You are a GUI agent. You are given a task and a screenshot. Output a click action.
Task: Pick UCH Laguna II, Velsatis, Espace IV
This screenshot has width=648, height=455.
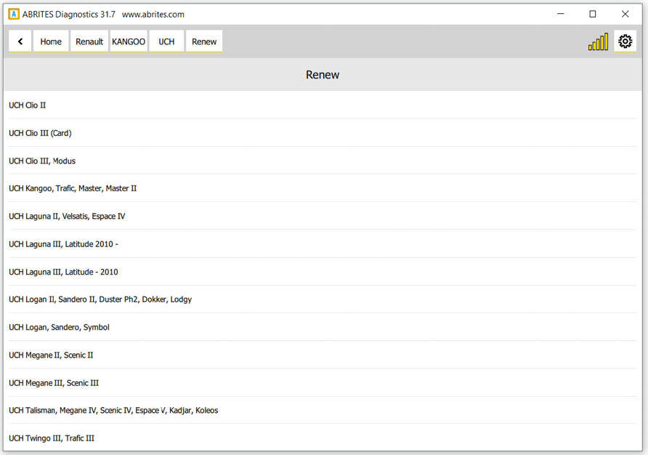(67, 216)
